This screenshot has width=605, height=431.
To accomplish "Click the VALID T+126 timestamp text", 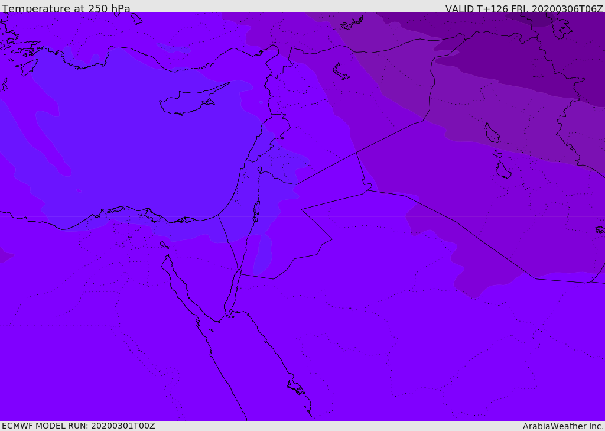I will pyautogui.click(x=523, y=9).
